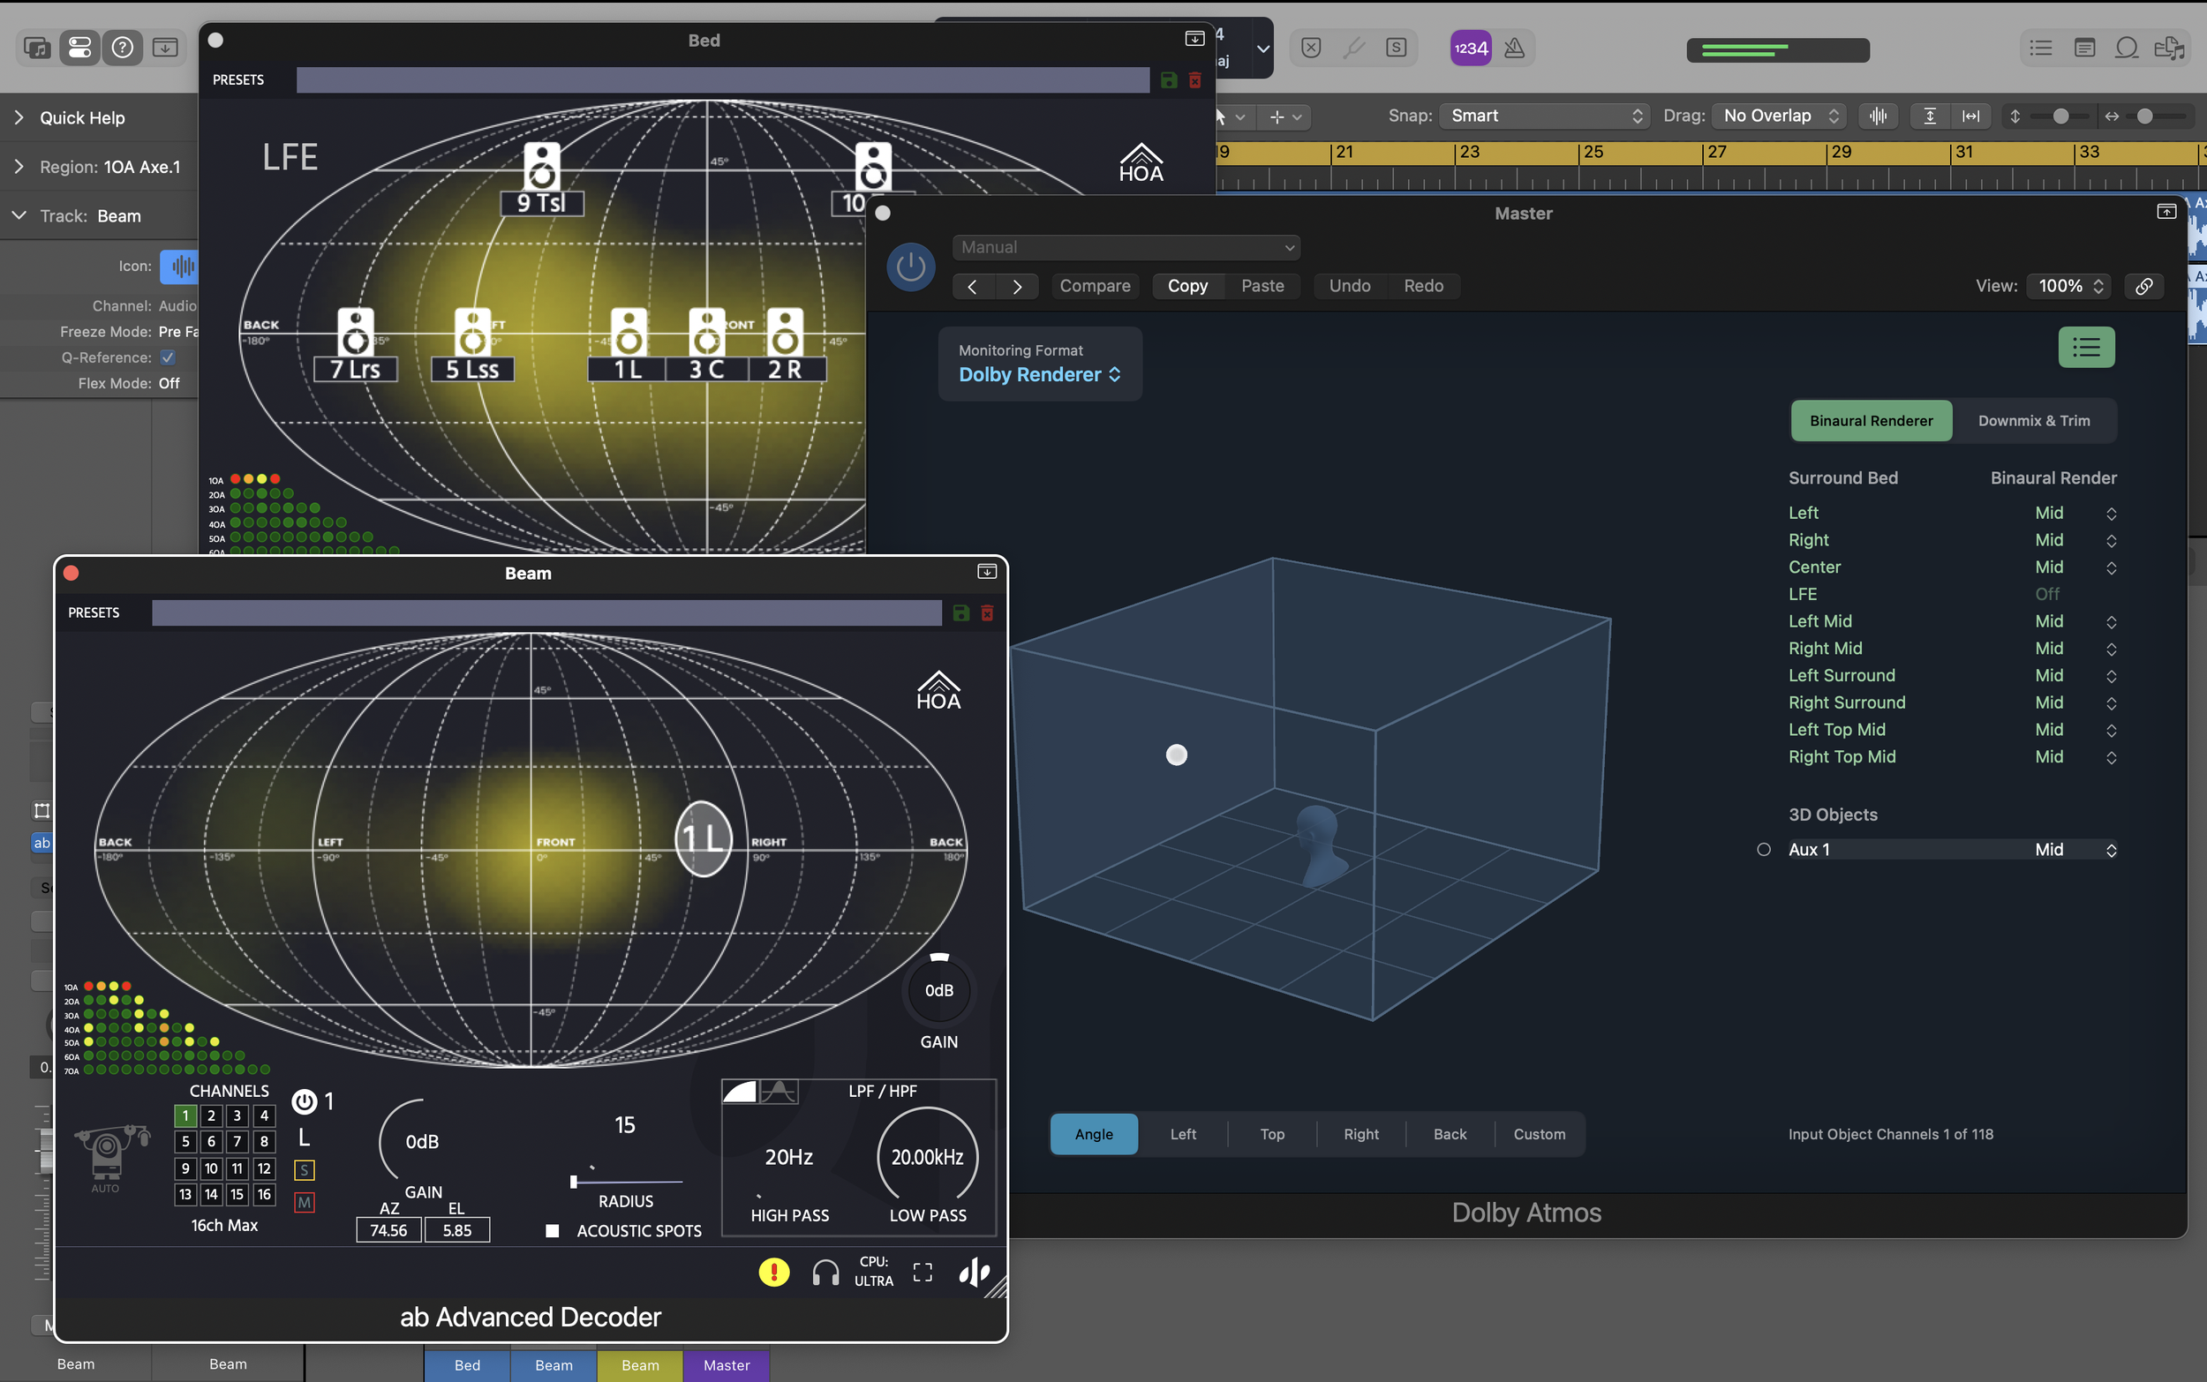2207x1382 pixels.
Task: Click the Compare button
Action: click(x=1095, y=286)
